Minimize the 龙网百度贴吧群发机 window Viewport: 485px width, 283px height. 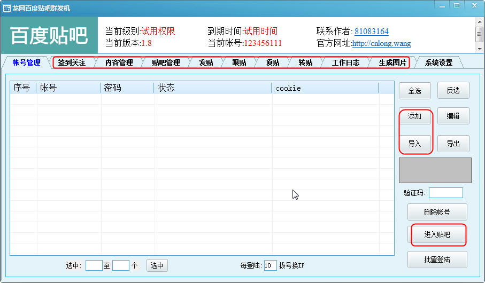[442, 6]
